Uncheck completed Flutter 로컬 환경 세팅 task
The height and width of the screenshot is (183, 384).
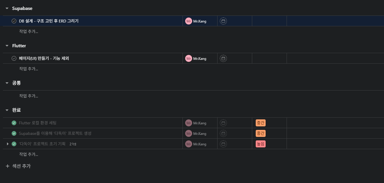click(14, 123)
